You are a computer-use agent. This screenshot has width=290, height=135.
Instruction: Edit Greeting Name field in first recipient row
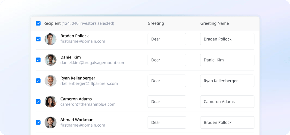pyautogui.click(x=227, y=39)
